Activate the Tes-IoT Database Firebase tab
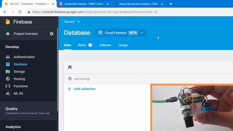233x131 pixels. (x=29, y=4)
